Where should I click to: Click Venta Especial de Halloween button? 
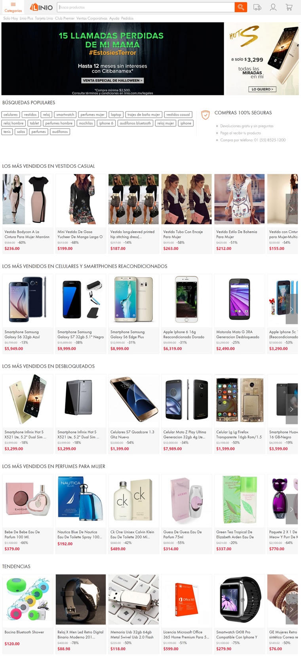[113, 80]
